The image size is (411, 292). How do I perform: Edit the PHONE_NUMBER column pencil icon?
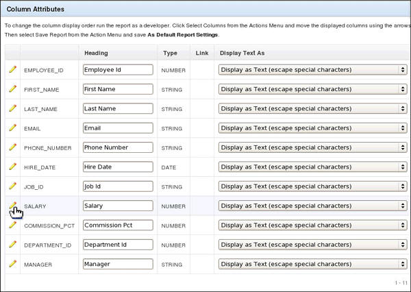12,147
